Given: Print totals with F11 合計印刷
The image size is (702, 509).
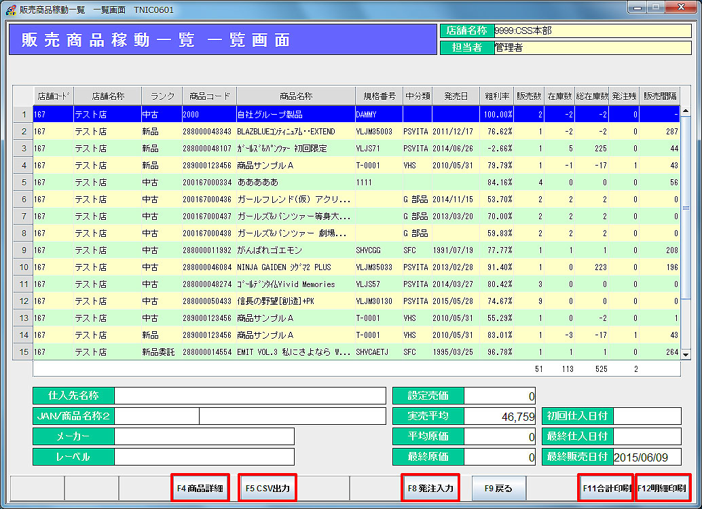Looking at the screenshot, I should coord(606,488).
